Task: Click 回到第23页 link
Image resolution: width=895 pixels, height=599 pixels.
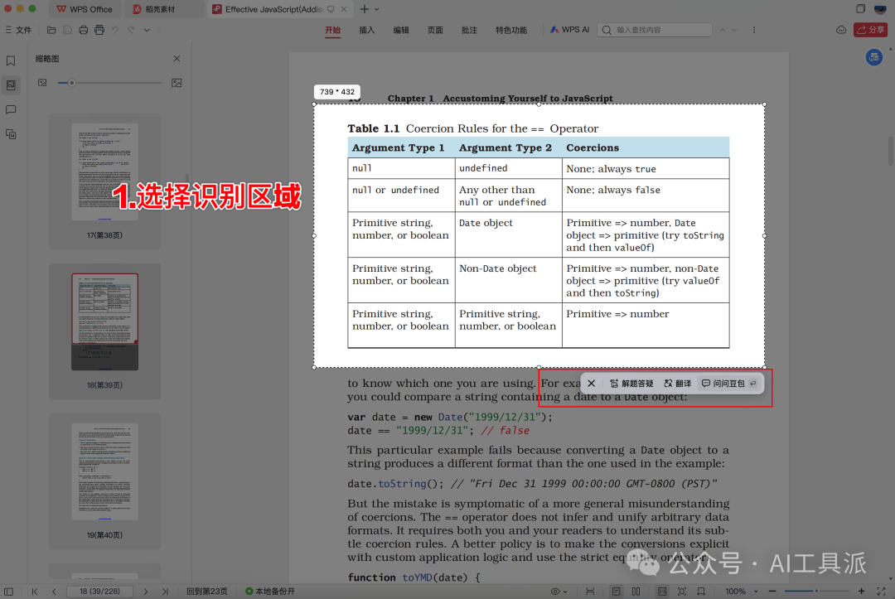Action: [207, 591]
